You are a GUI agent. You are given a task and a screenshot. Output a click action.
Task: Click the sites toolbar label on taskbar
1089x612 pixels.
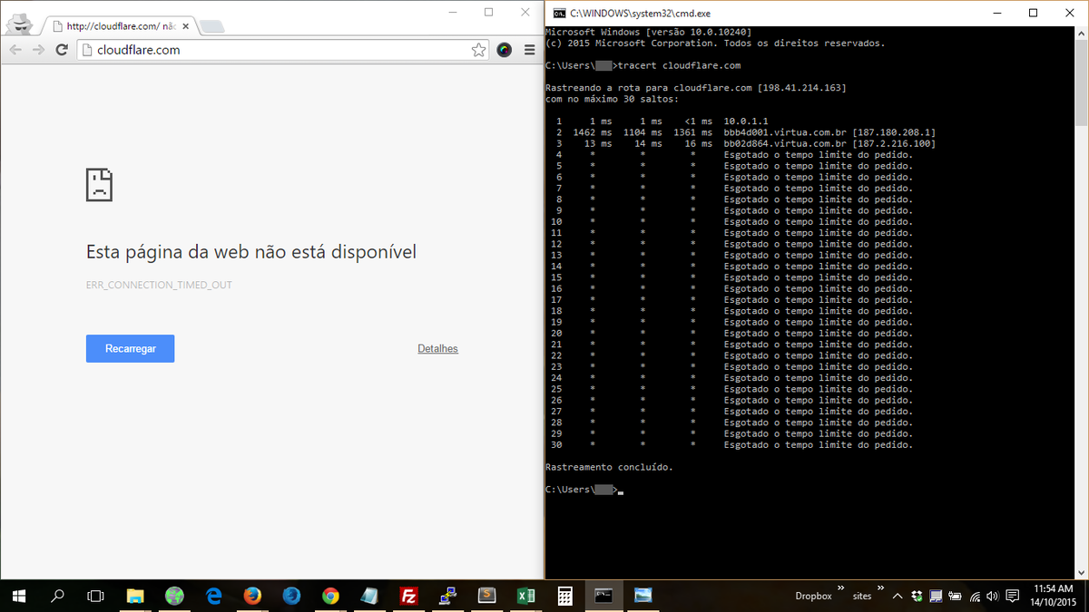pos(862,596)
